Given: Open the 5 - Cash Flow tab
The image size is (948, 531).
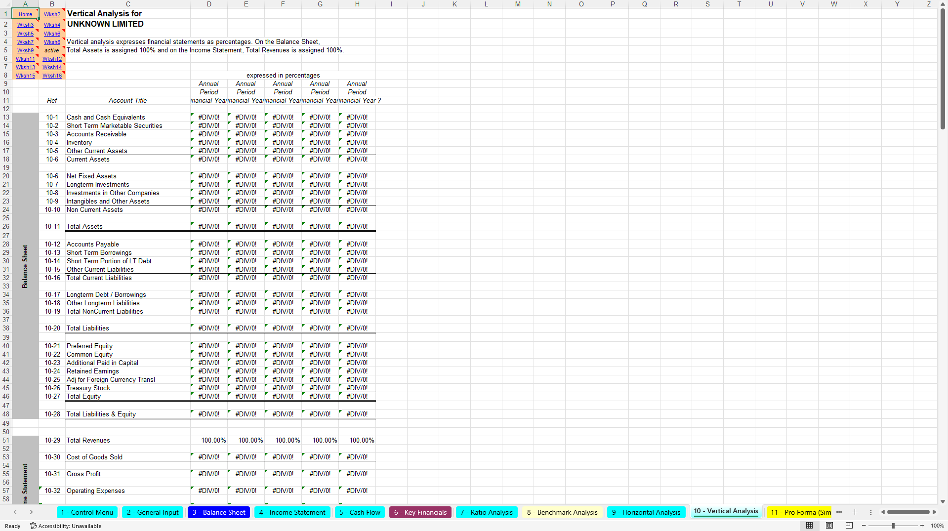Looking at the screenshot, I should [x=360, y=512].
